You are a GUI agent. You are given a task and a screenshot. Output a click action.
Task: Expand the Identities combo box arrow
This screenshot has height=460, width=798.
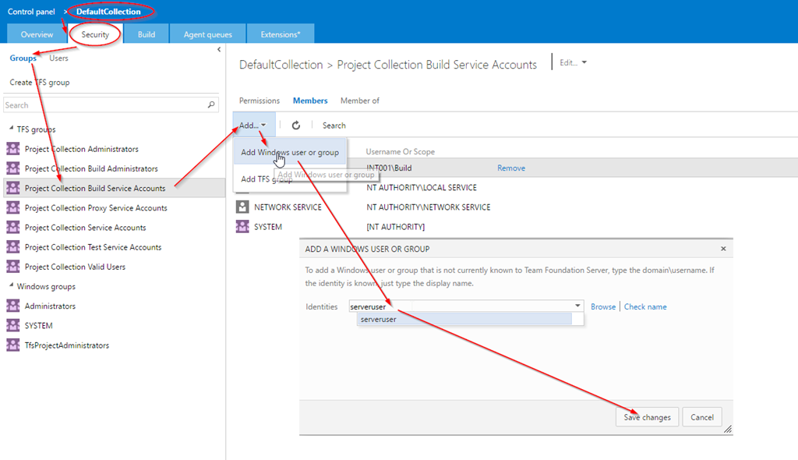coord(577,306)
